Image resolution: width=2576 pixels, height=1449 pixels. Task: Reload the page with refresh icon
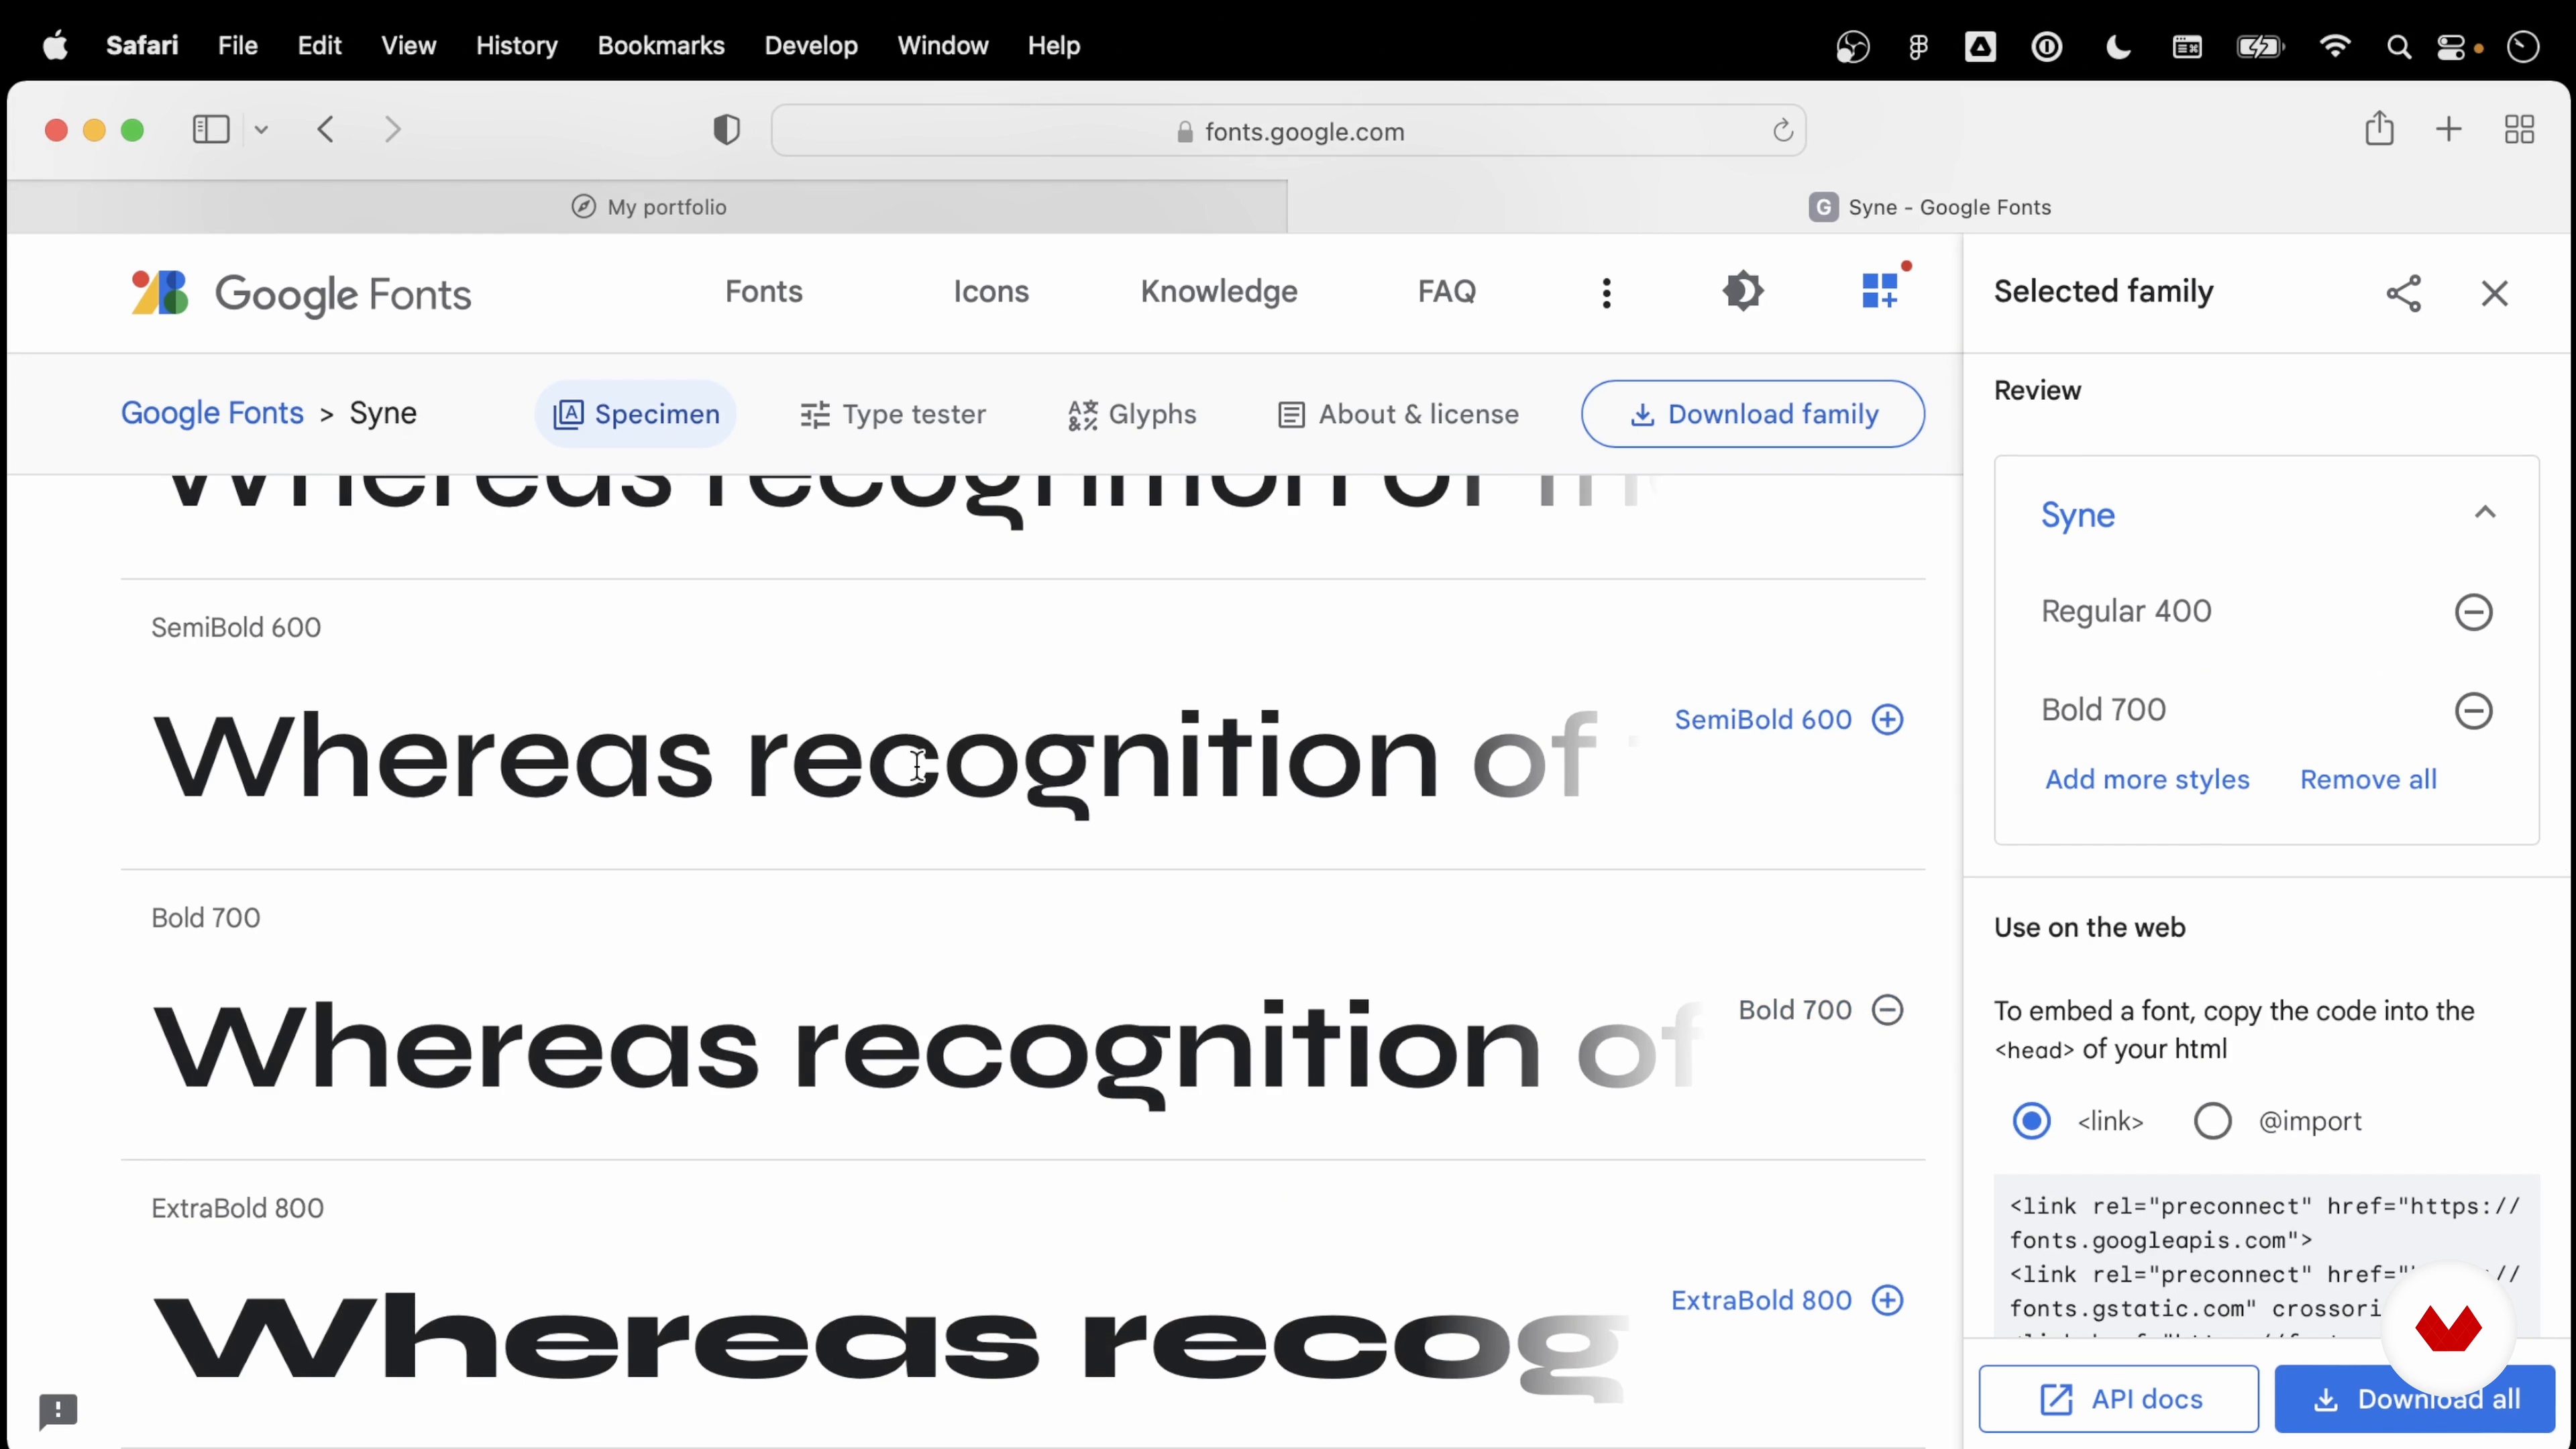tap(1782, 130)
